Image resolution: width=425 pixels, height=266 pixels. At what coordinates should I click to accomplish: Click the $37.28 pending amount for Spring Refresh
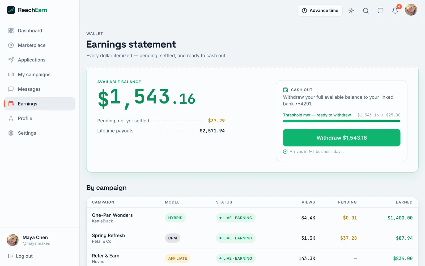tap(348, 238)
